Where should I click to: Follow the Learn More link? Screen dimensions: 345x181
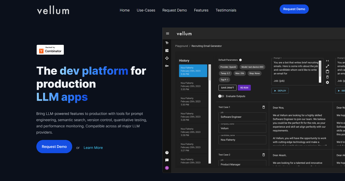(x=93, y=147)
